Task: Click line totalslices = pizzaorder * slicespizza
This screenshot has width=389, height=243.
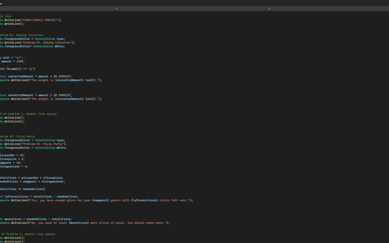Action: pyautogui.click(x=31, y=178)
